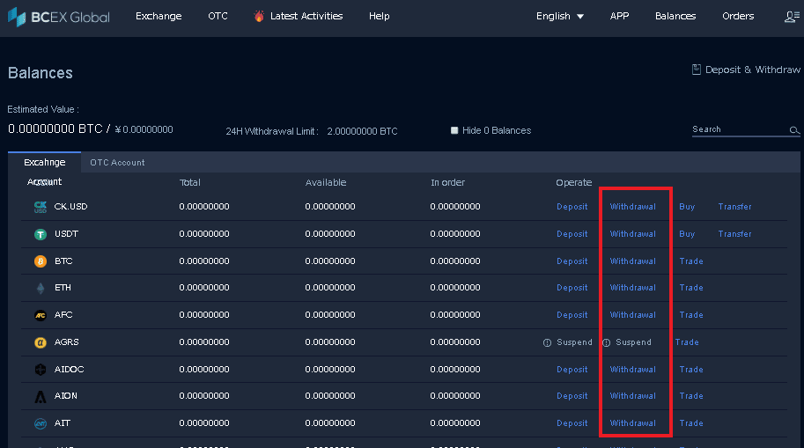Click the Total column header

(189, 182)
